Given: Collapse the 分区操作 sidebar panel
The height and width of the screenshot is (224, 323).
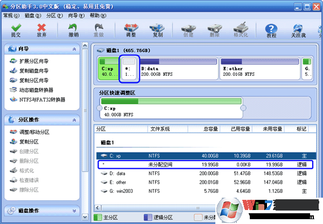Looking at the screenshot, I should point(74,119).
